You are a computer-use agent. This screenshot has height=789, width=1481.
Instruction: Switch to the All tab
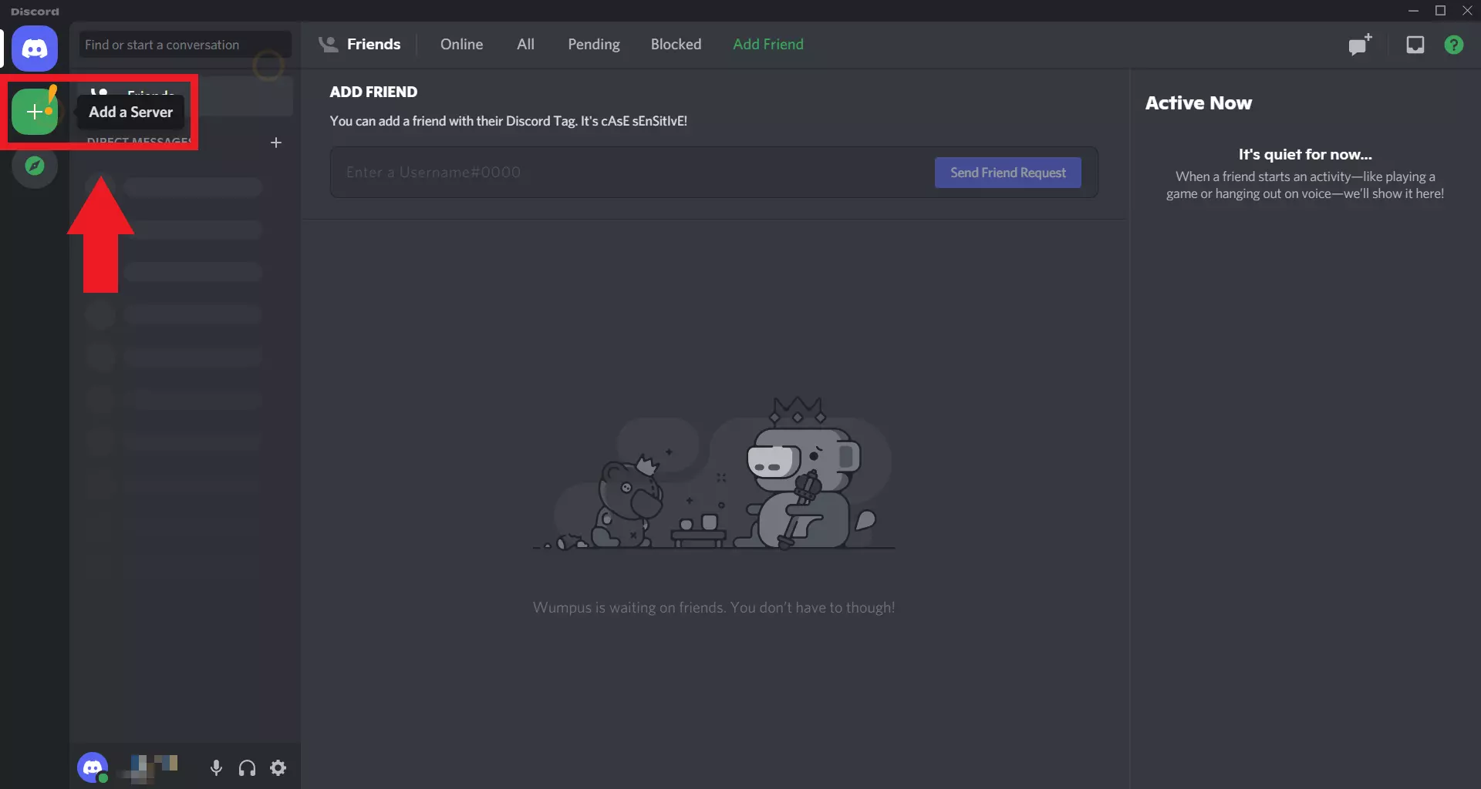point(525,44)
